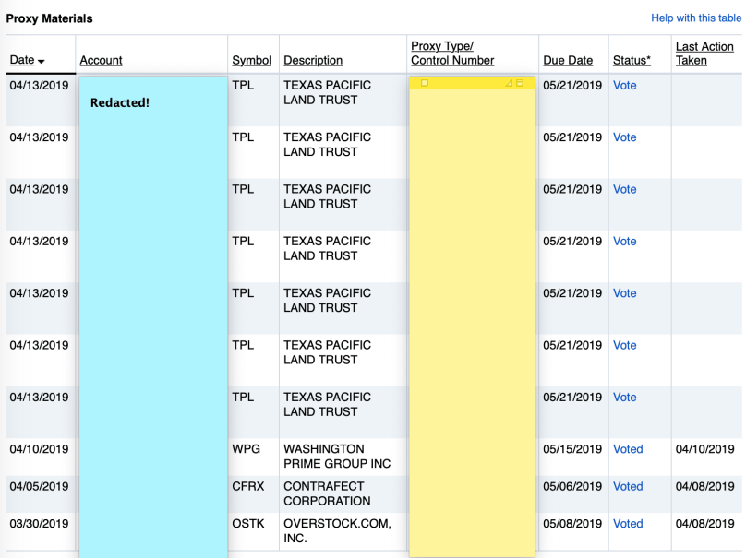Click the yellow sticky note zoom triangle
Image resolution: width=746 pixels, height=558 pixels.
tap(509, 83)
